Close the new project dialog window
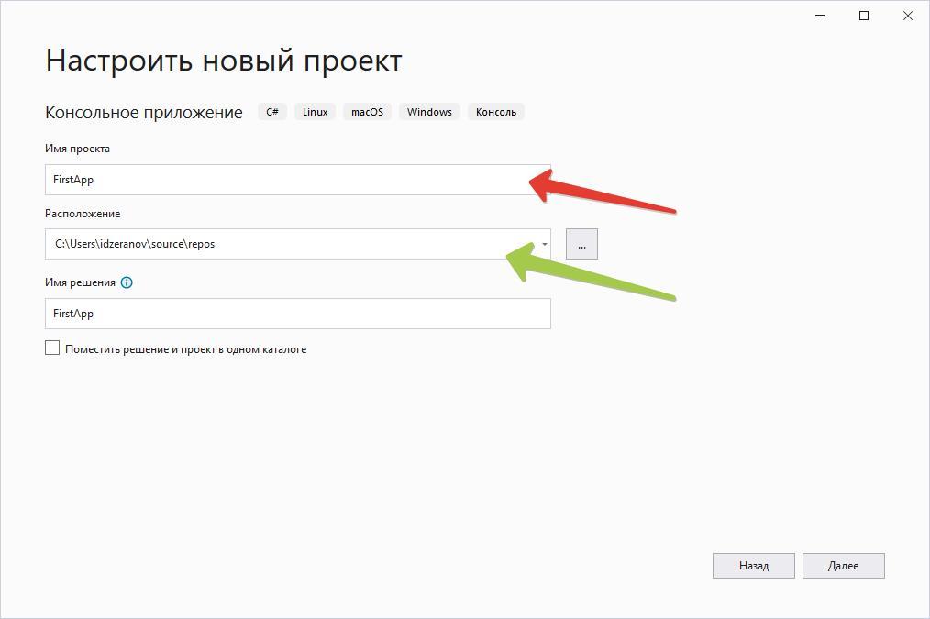Screen dimensions: 930x619 (907, 16)
